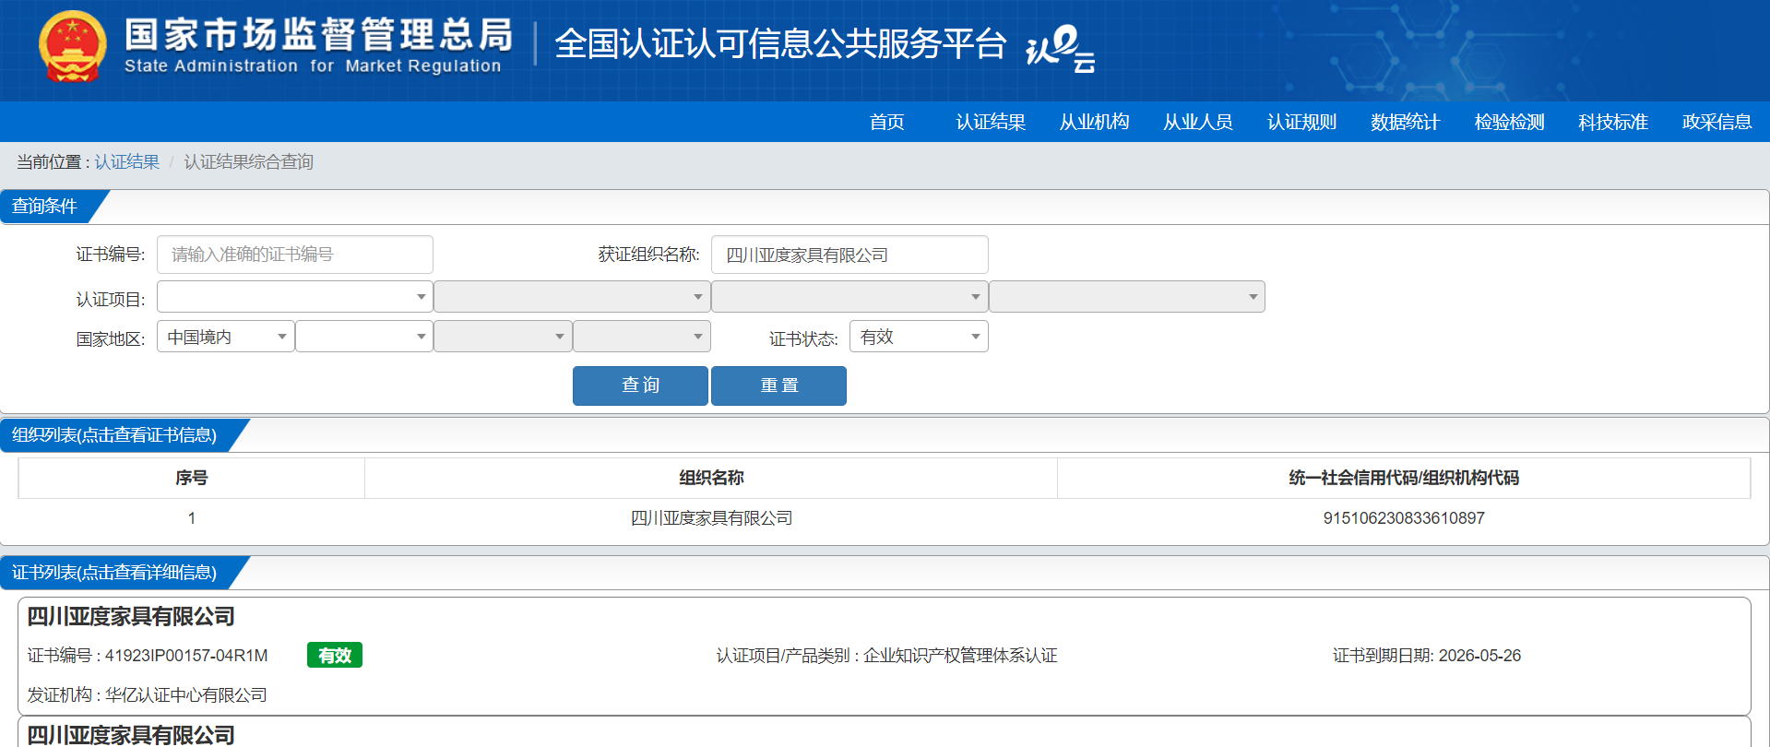Image resolution: width=1770 pixels, height=747 pixels.
Task: Expand the second 国家地区 dropdown
Action: 364,337
